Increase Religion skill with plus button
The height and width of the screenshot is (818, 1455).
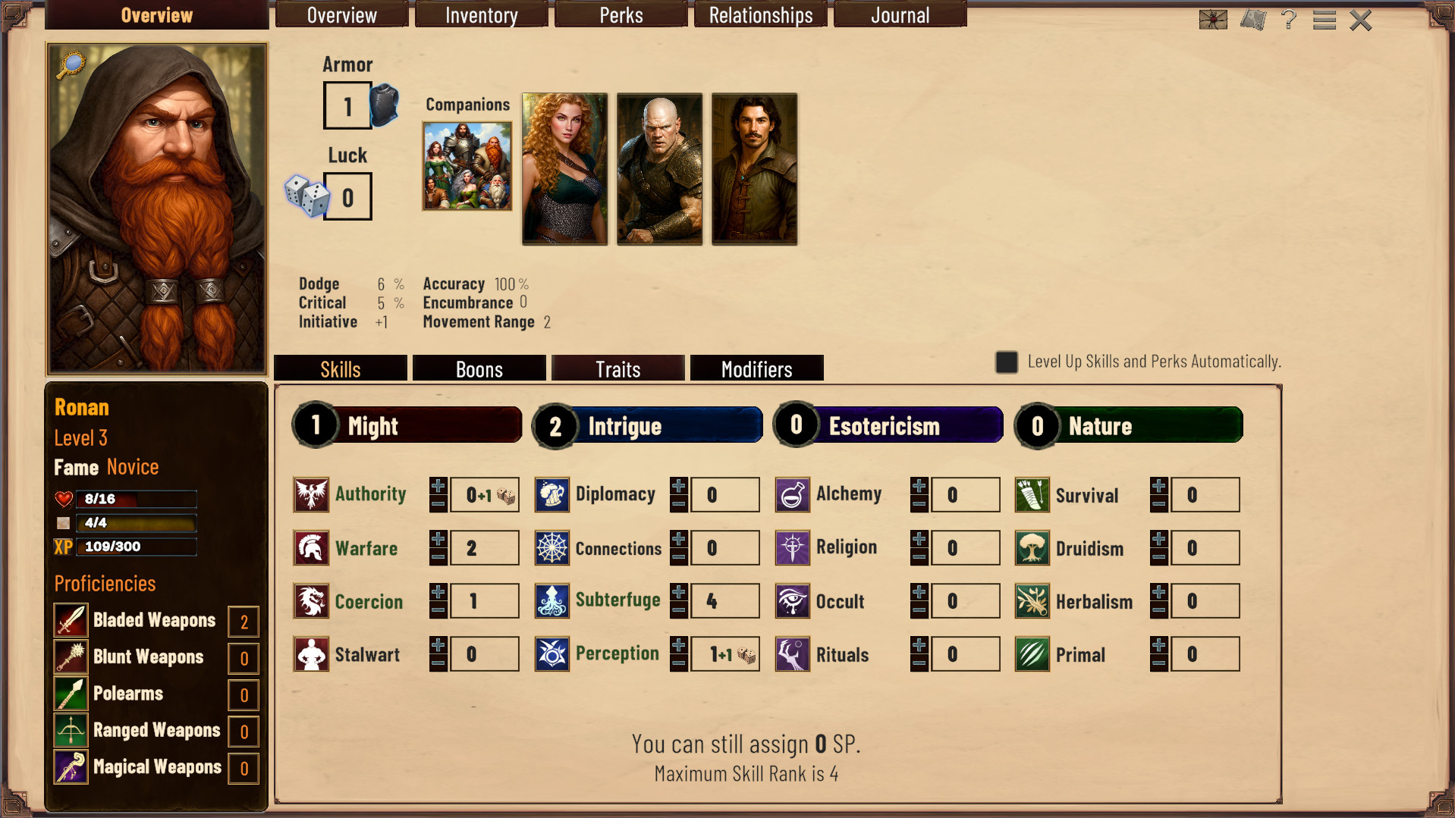919,539
